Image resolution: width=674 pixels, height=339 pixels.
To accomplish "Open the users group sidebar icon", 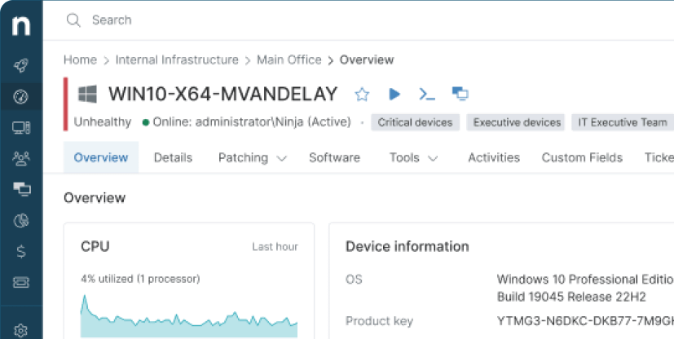I will coord(21,159).
